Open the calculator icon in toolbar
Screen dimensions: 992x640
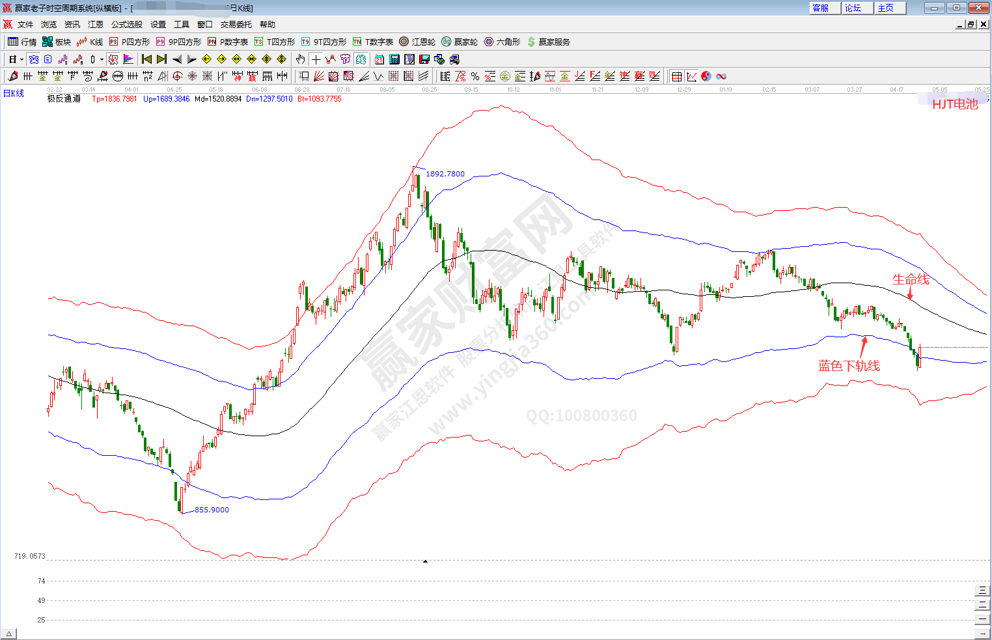point(394,59)
